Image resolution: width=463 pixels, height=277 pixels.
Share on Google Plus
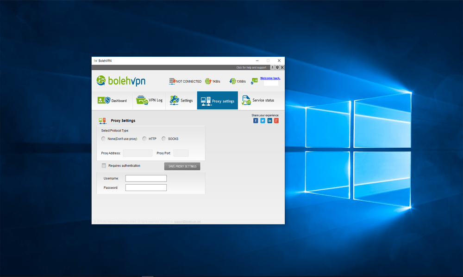(x=276, y=120)
